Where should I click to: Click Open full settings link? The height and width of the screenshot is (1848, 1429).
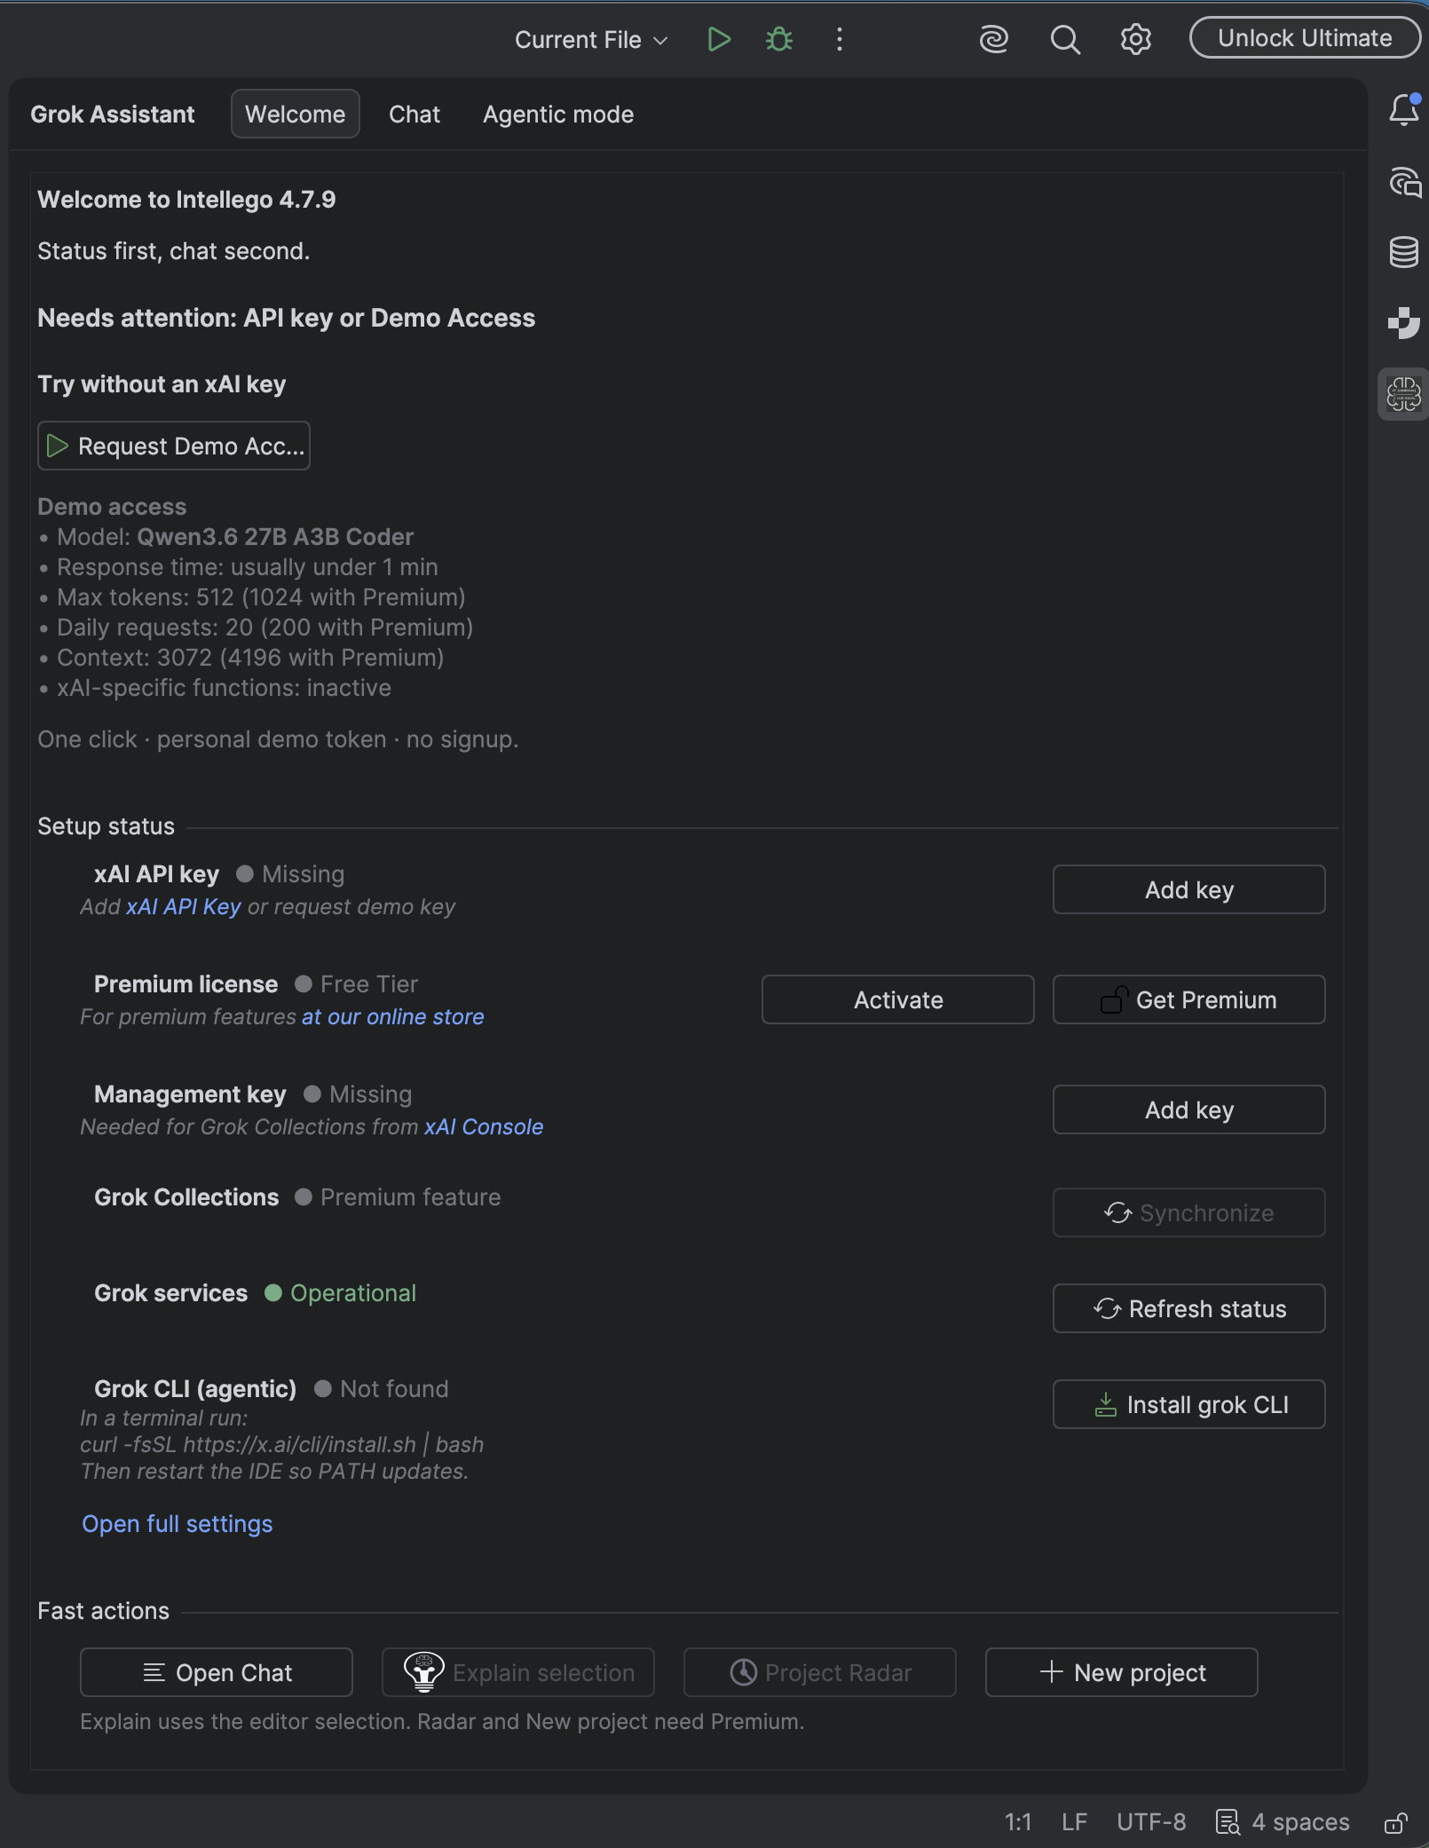[x=178, y=1524]
